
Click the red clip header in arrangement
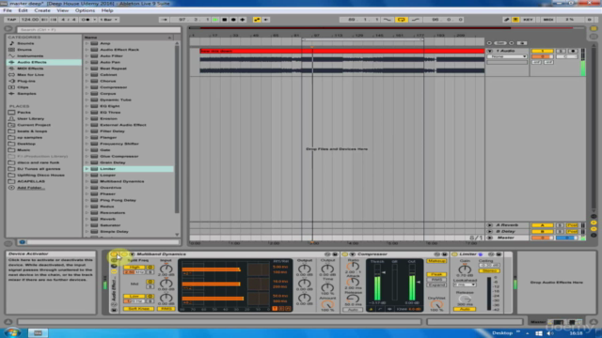[x=341, y=51]
